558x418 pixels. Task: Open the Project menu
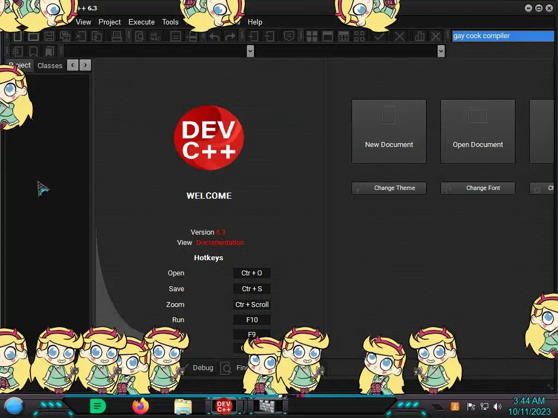[110, 22]
